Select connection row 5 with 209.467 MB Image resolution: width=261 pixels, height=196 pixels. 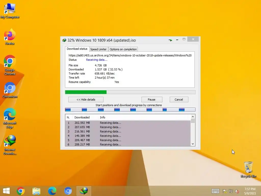tap(128, 140)
